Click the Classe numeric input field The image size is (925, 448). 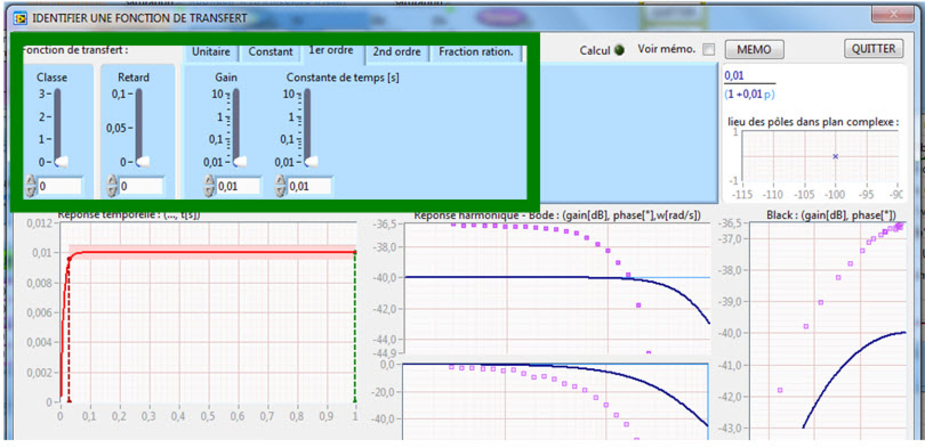[60, 186]
